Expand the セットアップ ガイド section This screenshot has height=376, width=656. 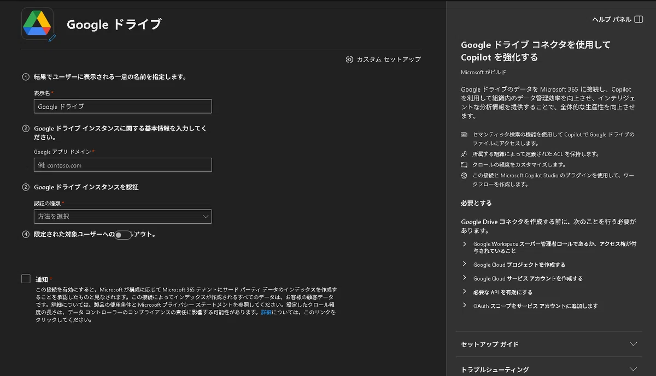pos(549,344)
